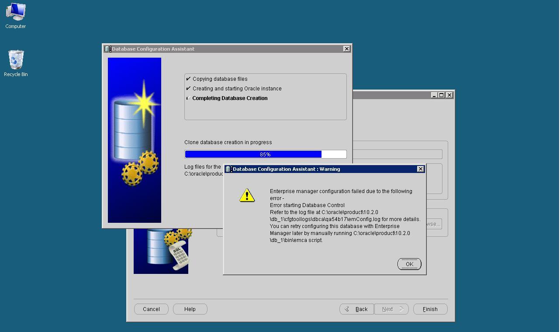Open Help in the wizard
The image size is (560, 332).
tap(190, 309)
